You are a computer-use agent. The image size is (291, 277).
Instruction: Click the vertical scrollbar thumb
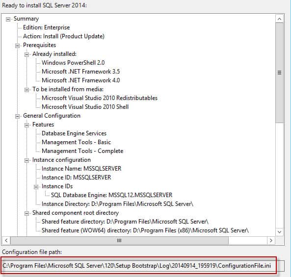tap(280, 73)
